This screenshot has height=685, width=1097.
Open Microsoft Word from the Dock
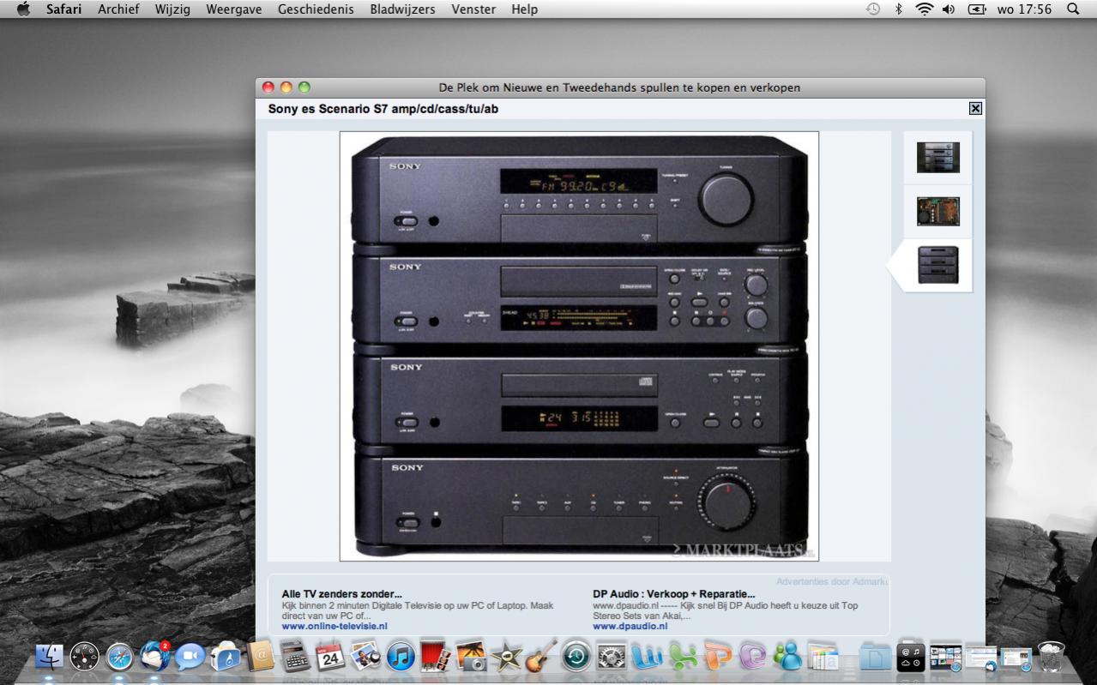647,657
